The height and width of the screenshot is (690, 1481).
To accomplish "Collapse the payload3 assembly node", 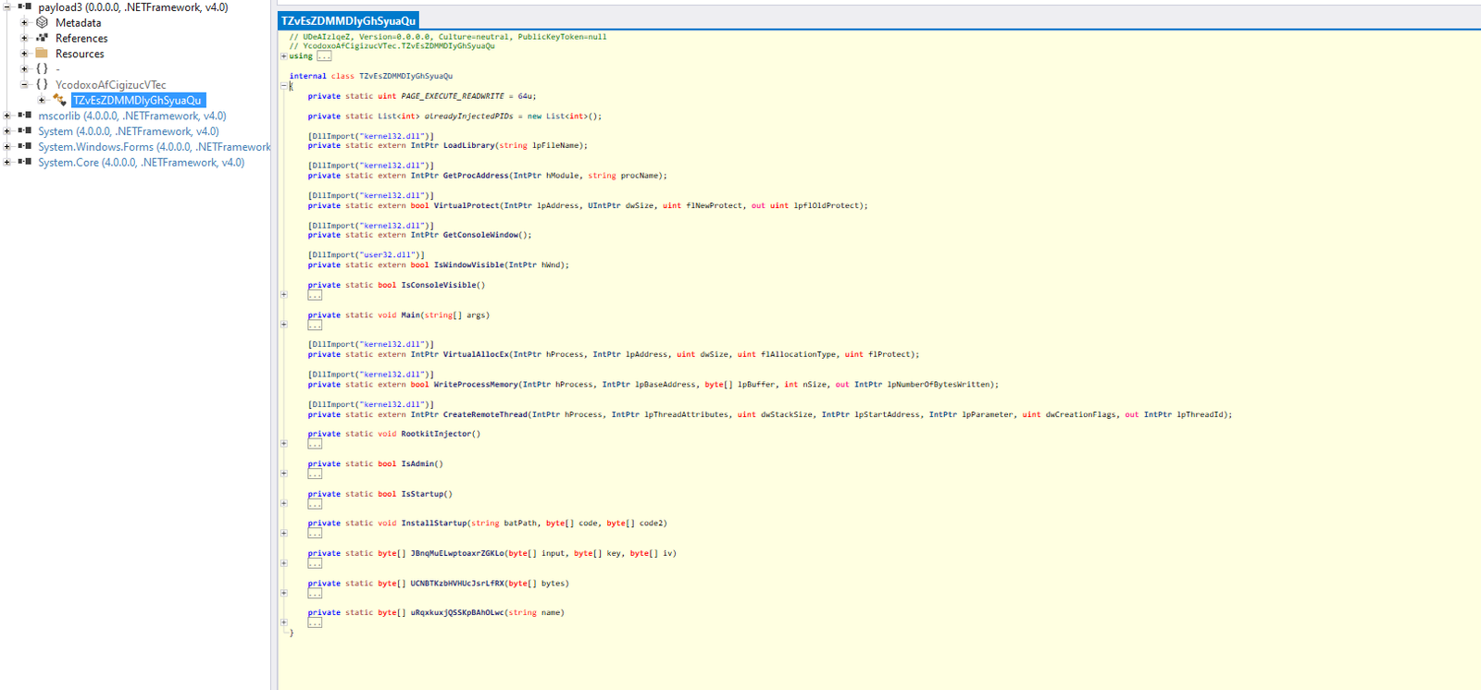I will [x=7, y=6].
